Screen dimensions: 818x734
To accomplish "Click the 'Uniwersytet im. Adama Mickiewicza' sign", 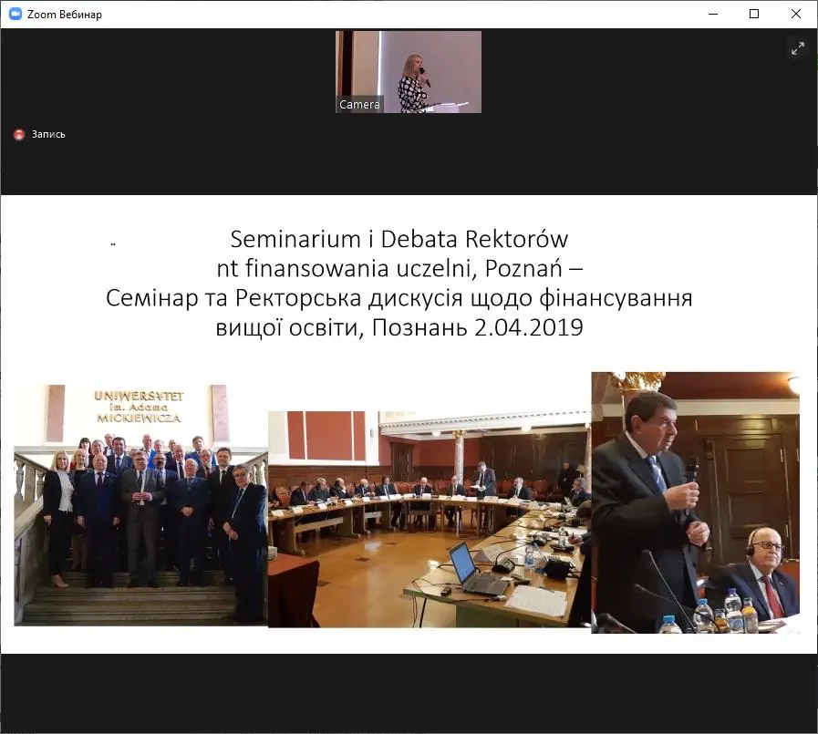I will (x=139, y=407).
